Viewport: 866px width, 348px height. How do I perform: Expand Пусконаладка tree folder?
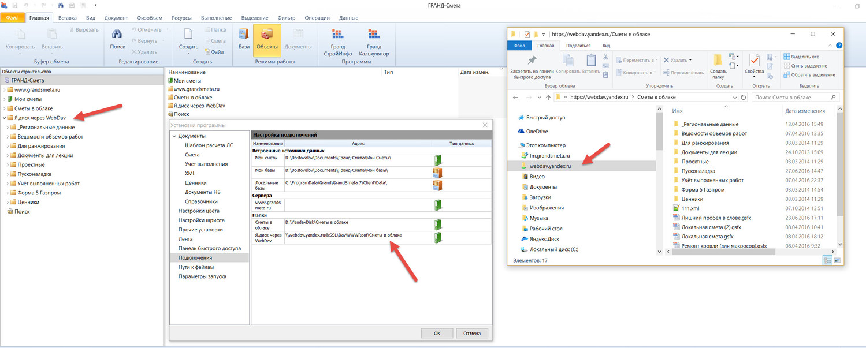pos(8,174)
